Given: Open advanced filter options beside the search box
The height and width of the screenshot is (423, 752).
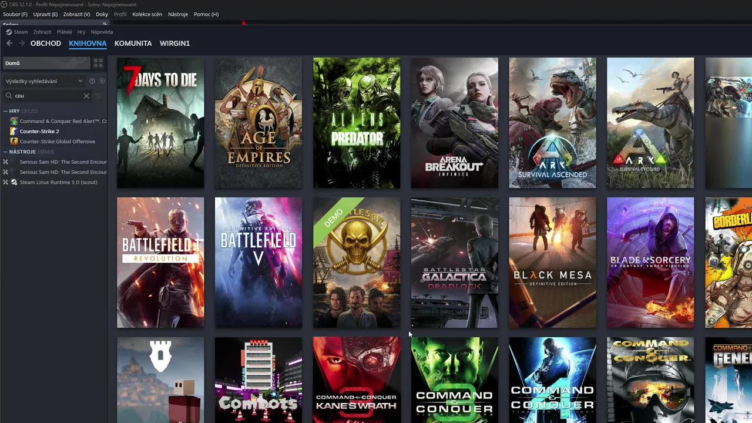Looking at the screenshot, I should pyautogui.click(x=98, y=96).
